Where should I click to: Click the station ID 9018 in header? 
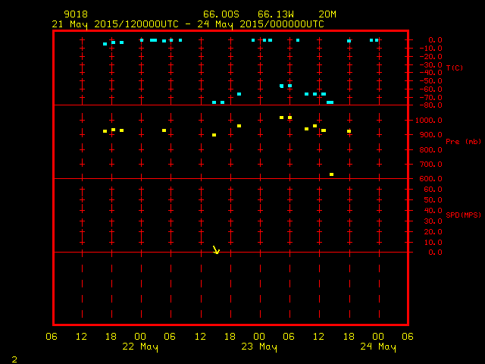coord(76,14)
